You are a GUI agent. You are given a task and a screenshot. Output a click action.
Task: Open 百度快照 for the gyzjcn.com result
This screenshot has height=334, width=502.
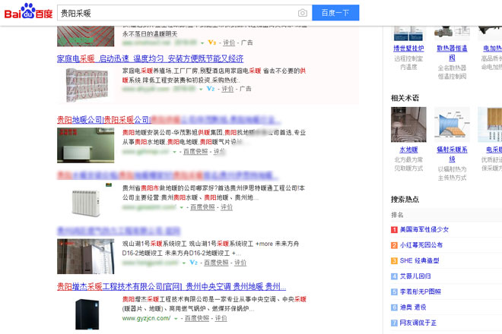(197, 318)
